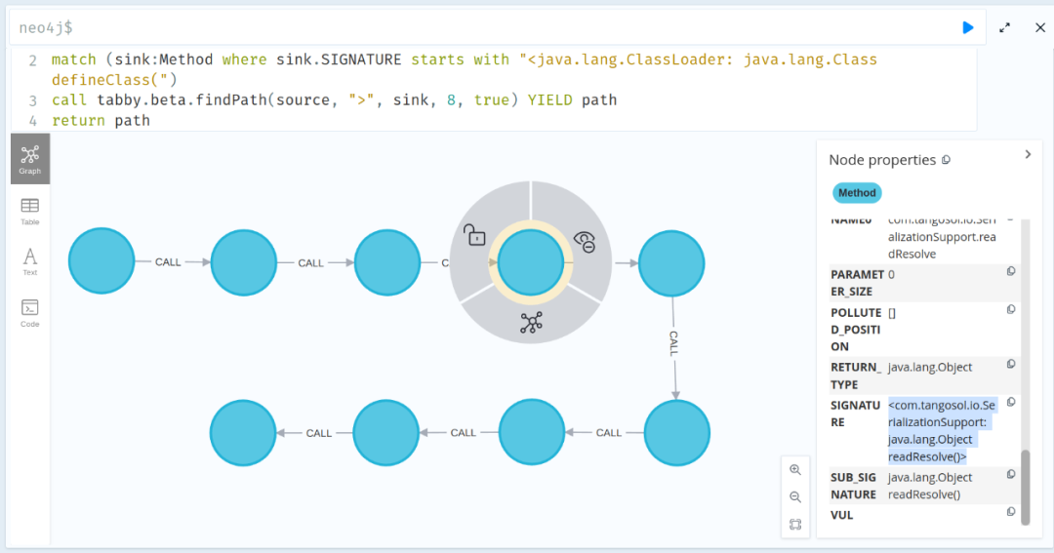
Task: Click the "java.lang.Object readResolve()" SUB_SIGNATURE value
Action: pyautogui.click(x=930, y=486)
